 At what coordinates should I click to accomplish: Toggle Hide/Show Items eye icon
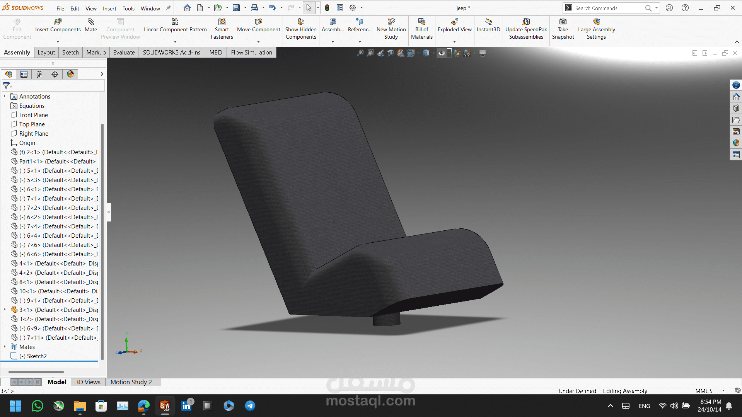coord(441,53)
